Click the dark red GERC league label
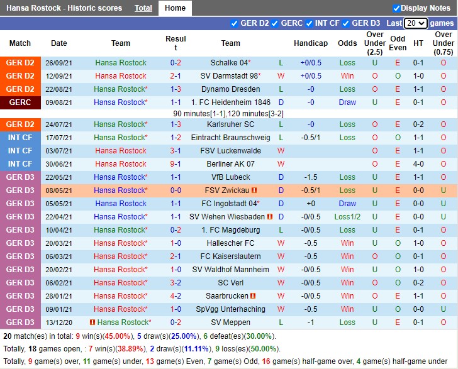Image resolution: width=458 pixels, height=369 pixels. click(20, 102)
